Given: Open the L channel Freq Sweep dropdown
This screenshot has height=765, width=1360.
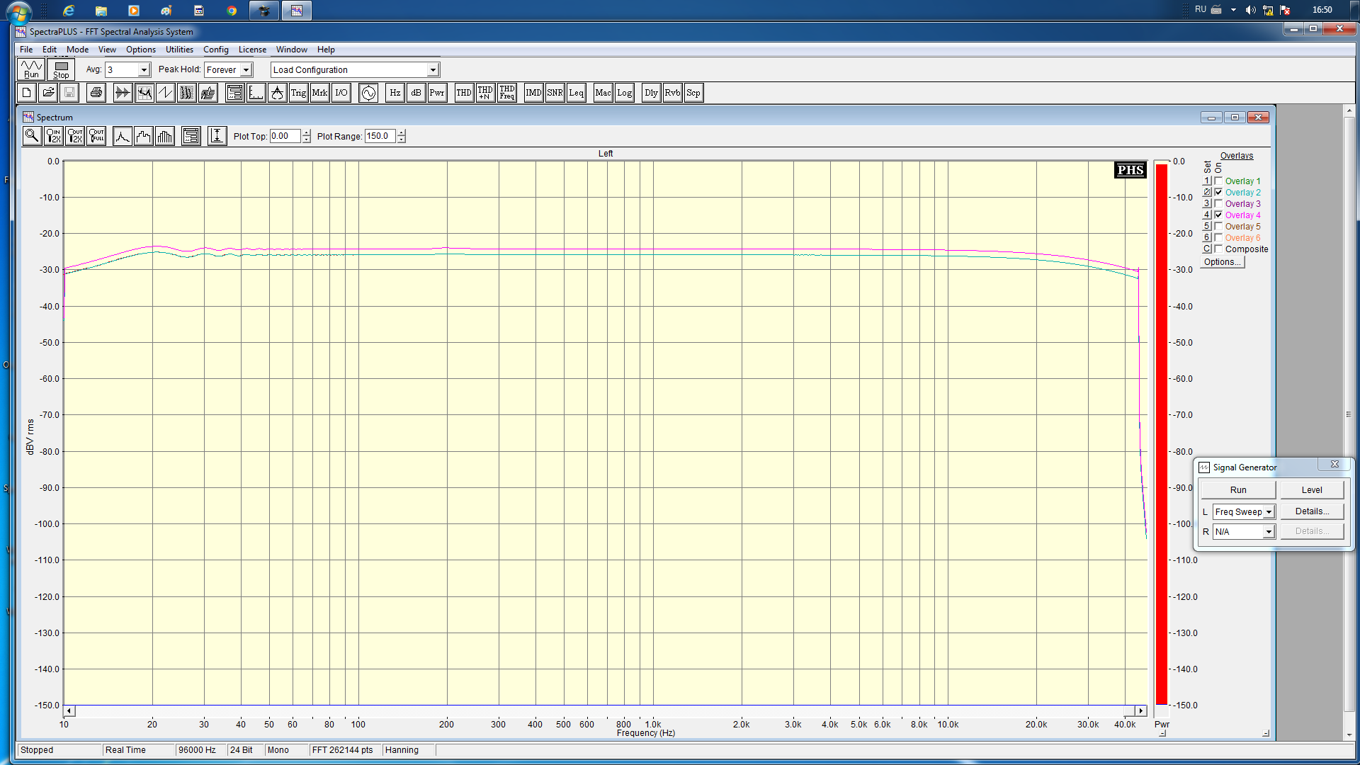Looking at the screenshot, I should pyautogui.click(x=1269, y=512).
